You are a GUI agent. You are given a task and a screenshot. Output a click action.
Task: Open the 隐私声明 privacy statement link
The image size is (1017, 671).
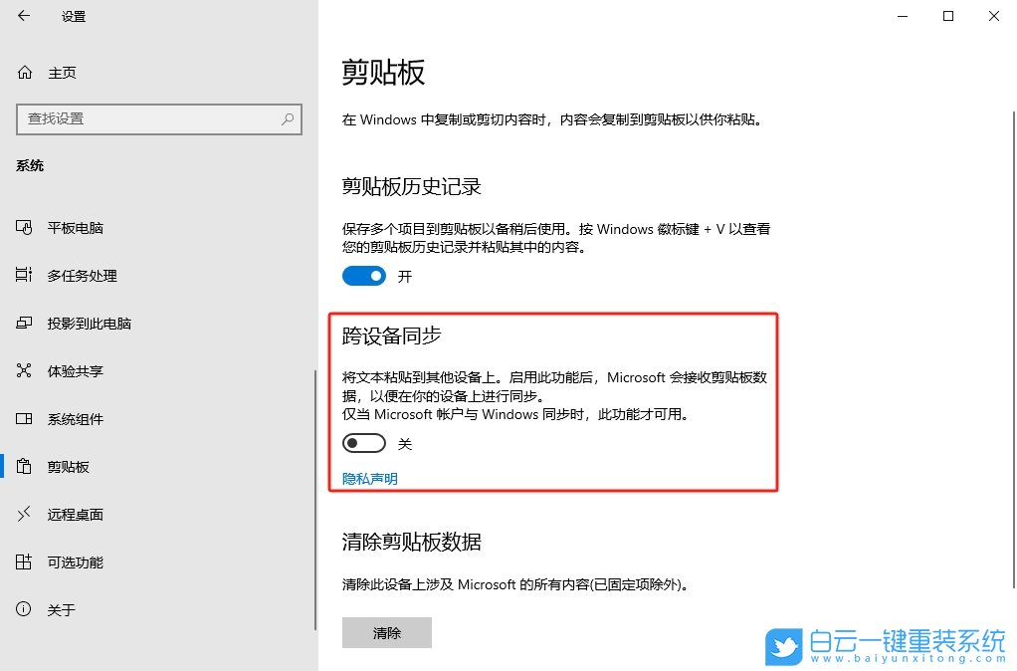pyautogui.click(x=369, y=478)
